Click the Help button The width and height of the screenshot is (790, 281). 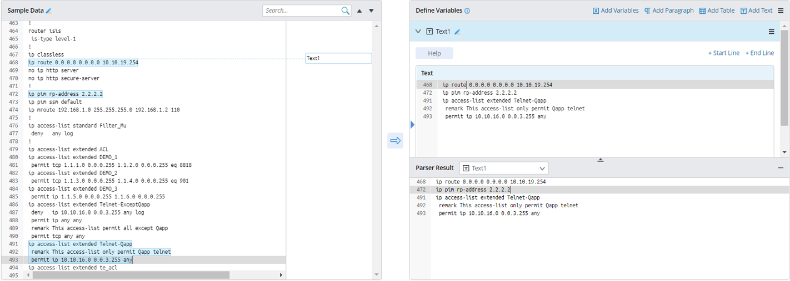coord(434,53)
